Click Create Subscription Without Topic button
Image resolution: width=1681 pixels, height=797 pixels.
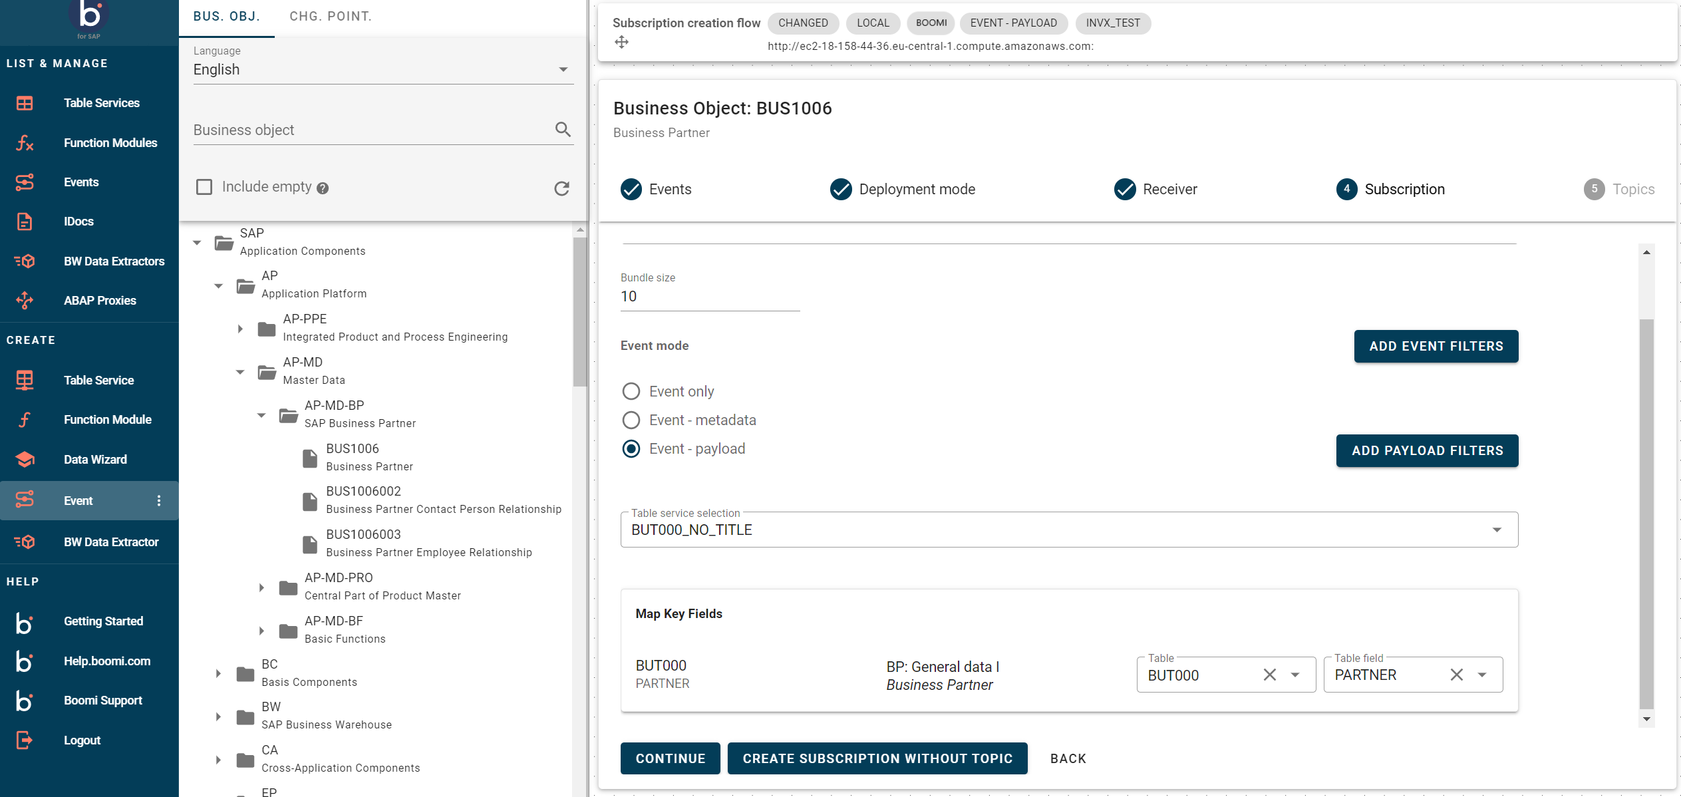tap(877, 758)
